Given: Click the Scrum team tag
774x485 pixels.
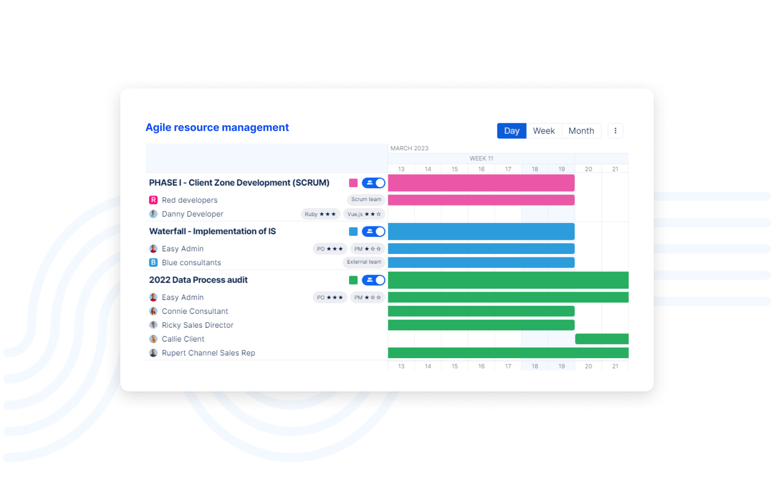Looking at the screenshot, I should (366, 199).
